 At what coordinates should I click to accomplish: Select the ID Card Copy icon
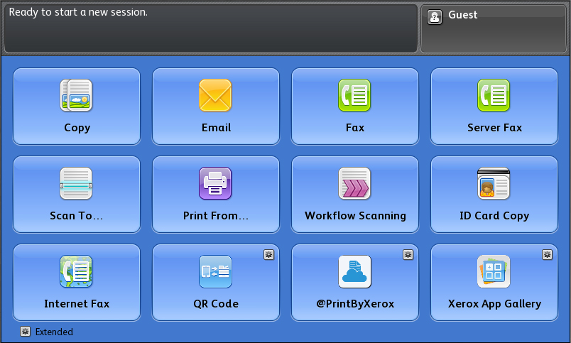[x=494, y=183]
